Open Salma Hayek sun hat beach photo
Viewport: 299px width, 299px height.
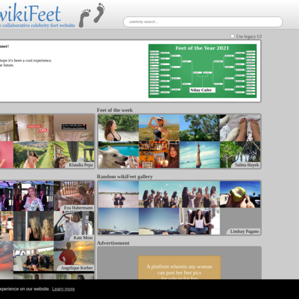click(x=159, y=128)
